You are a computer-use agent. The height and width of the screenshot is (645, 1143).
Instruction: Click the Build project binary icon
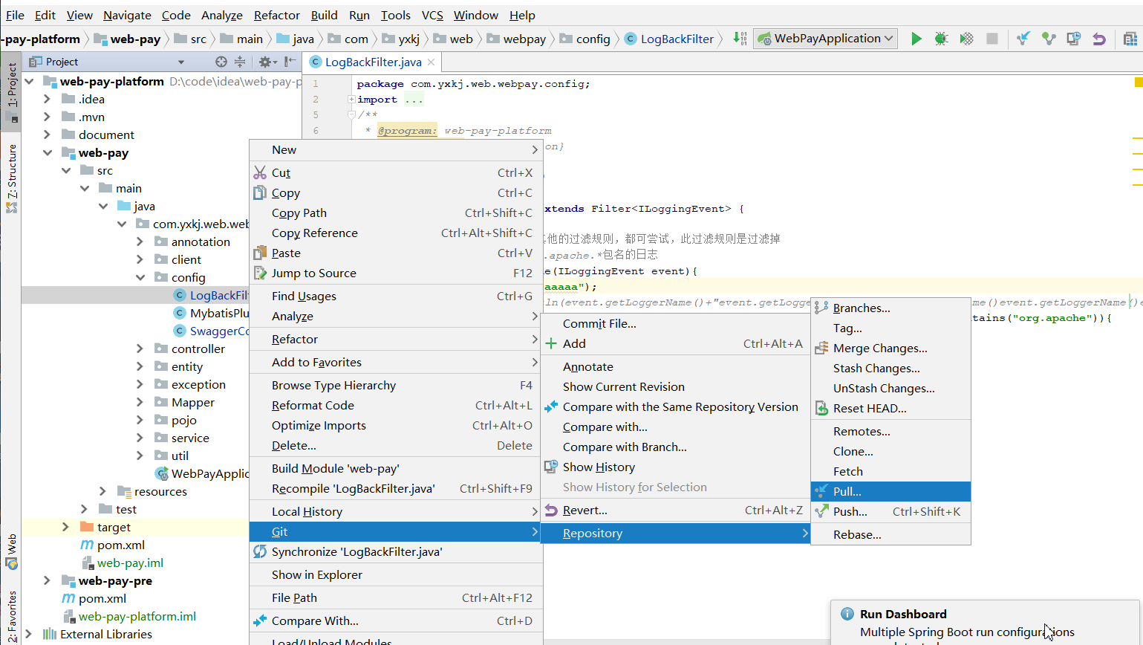point(740,39)
